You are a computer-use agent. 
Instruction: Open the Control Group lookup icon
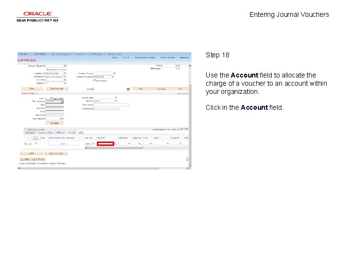tap(114, 73)
